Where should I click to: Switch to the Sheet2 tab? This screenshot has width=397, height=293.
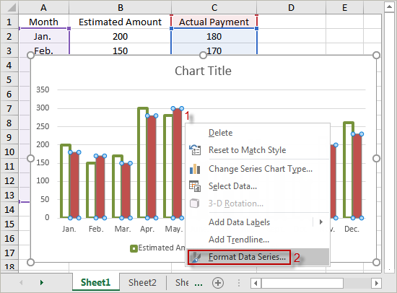click(x=142, y=282)
